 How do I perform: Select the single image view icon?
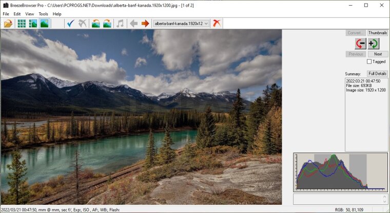pyautogui.click(x=44, y=24)
